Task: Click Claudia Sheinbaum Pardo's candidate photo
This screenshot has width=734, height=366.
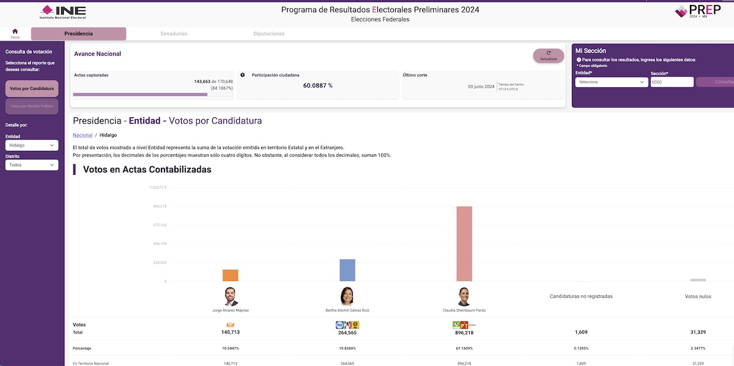Action: click(x=463, y=296)
